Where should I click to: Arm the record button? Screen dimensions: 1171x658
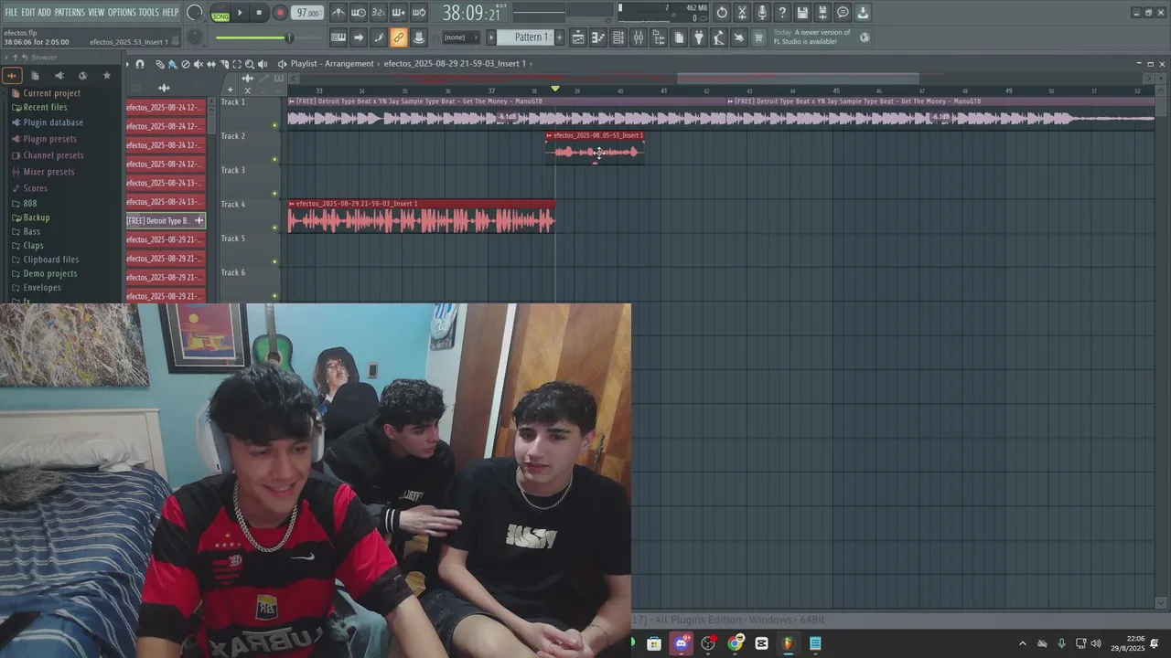pos(280,13)
